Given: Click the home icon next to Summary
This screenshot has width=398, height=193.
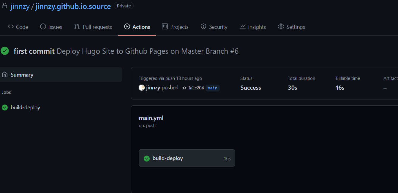Looking at the screenshot, I should click(5, 75).
